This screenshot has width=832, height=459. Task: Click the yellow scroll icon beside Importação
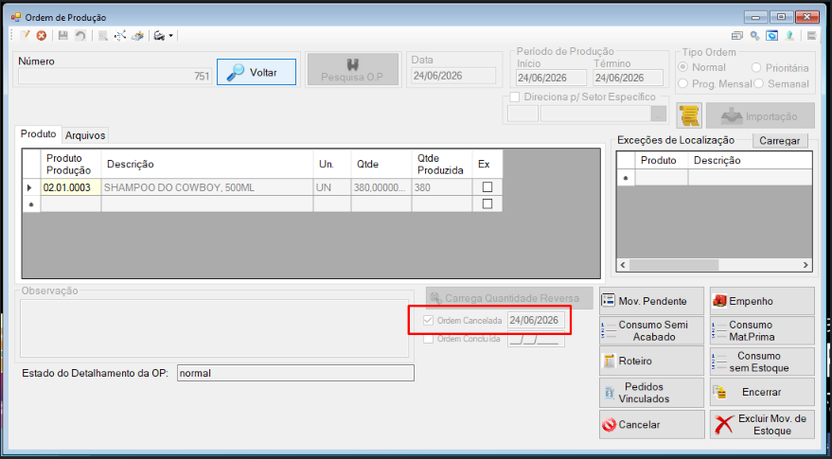click(x=690, y=115)
